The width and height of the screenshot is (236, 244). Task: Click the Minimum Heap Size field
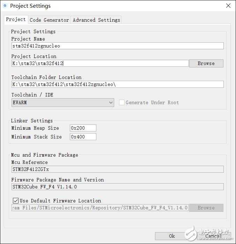click(x=83, y=128)
